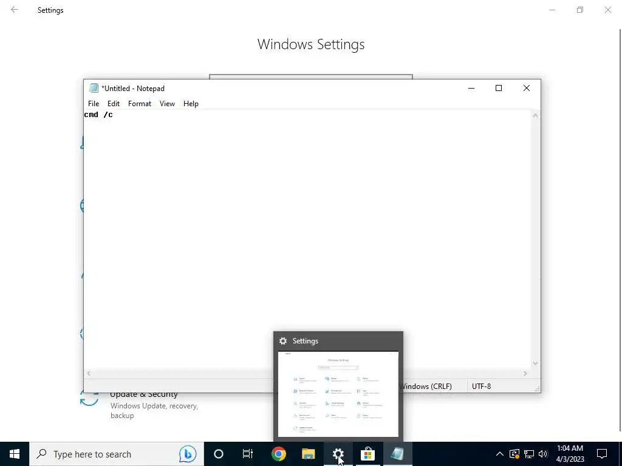Show hidden system tray icons
The height and width of the screenshot is (466, 622).
tap(500, 454)
